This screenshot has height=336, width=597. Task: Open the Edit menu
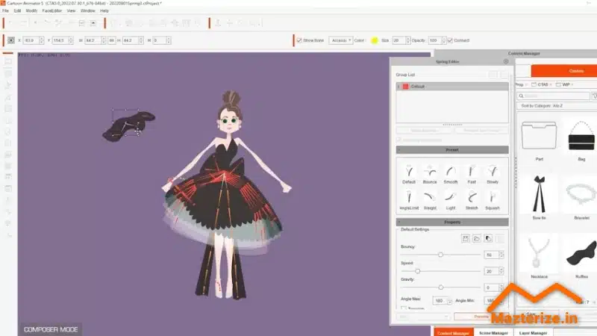point(17,10)
